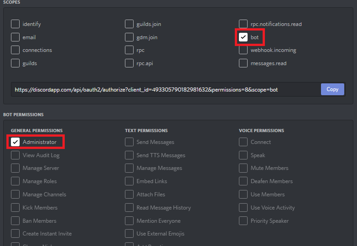The width and height of the screenshot is (357, 246).
Task: Enable the Attach Files permission
Action: coord(129,195)
